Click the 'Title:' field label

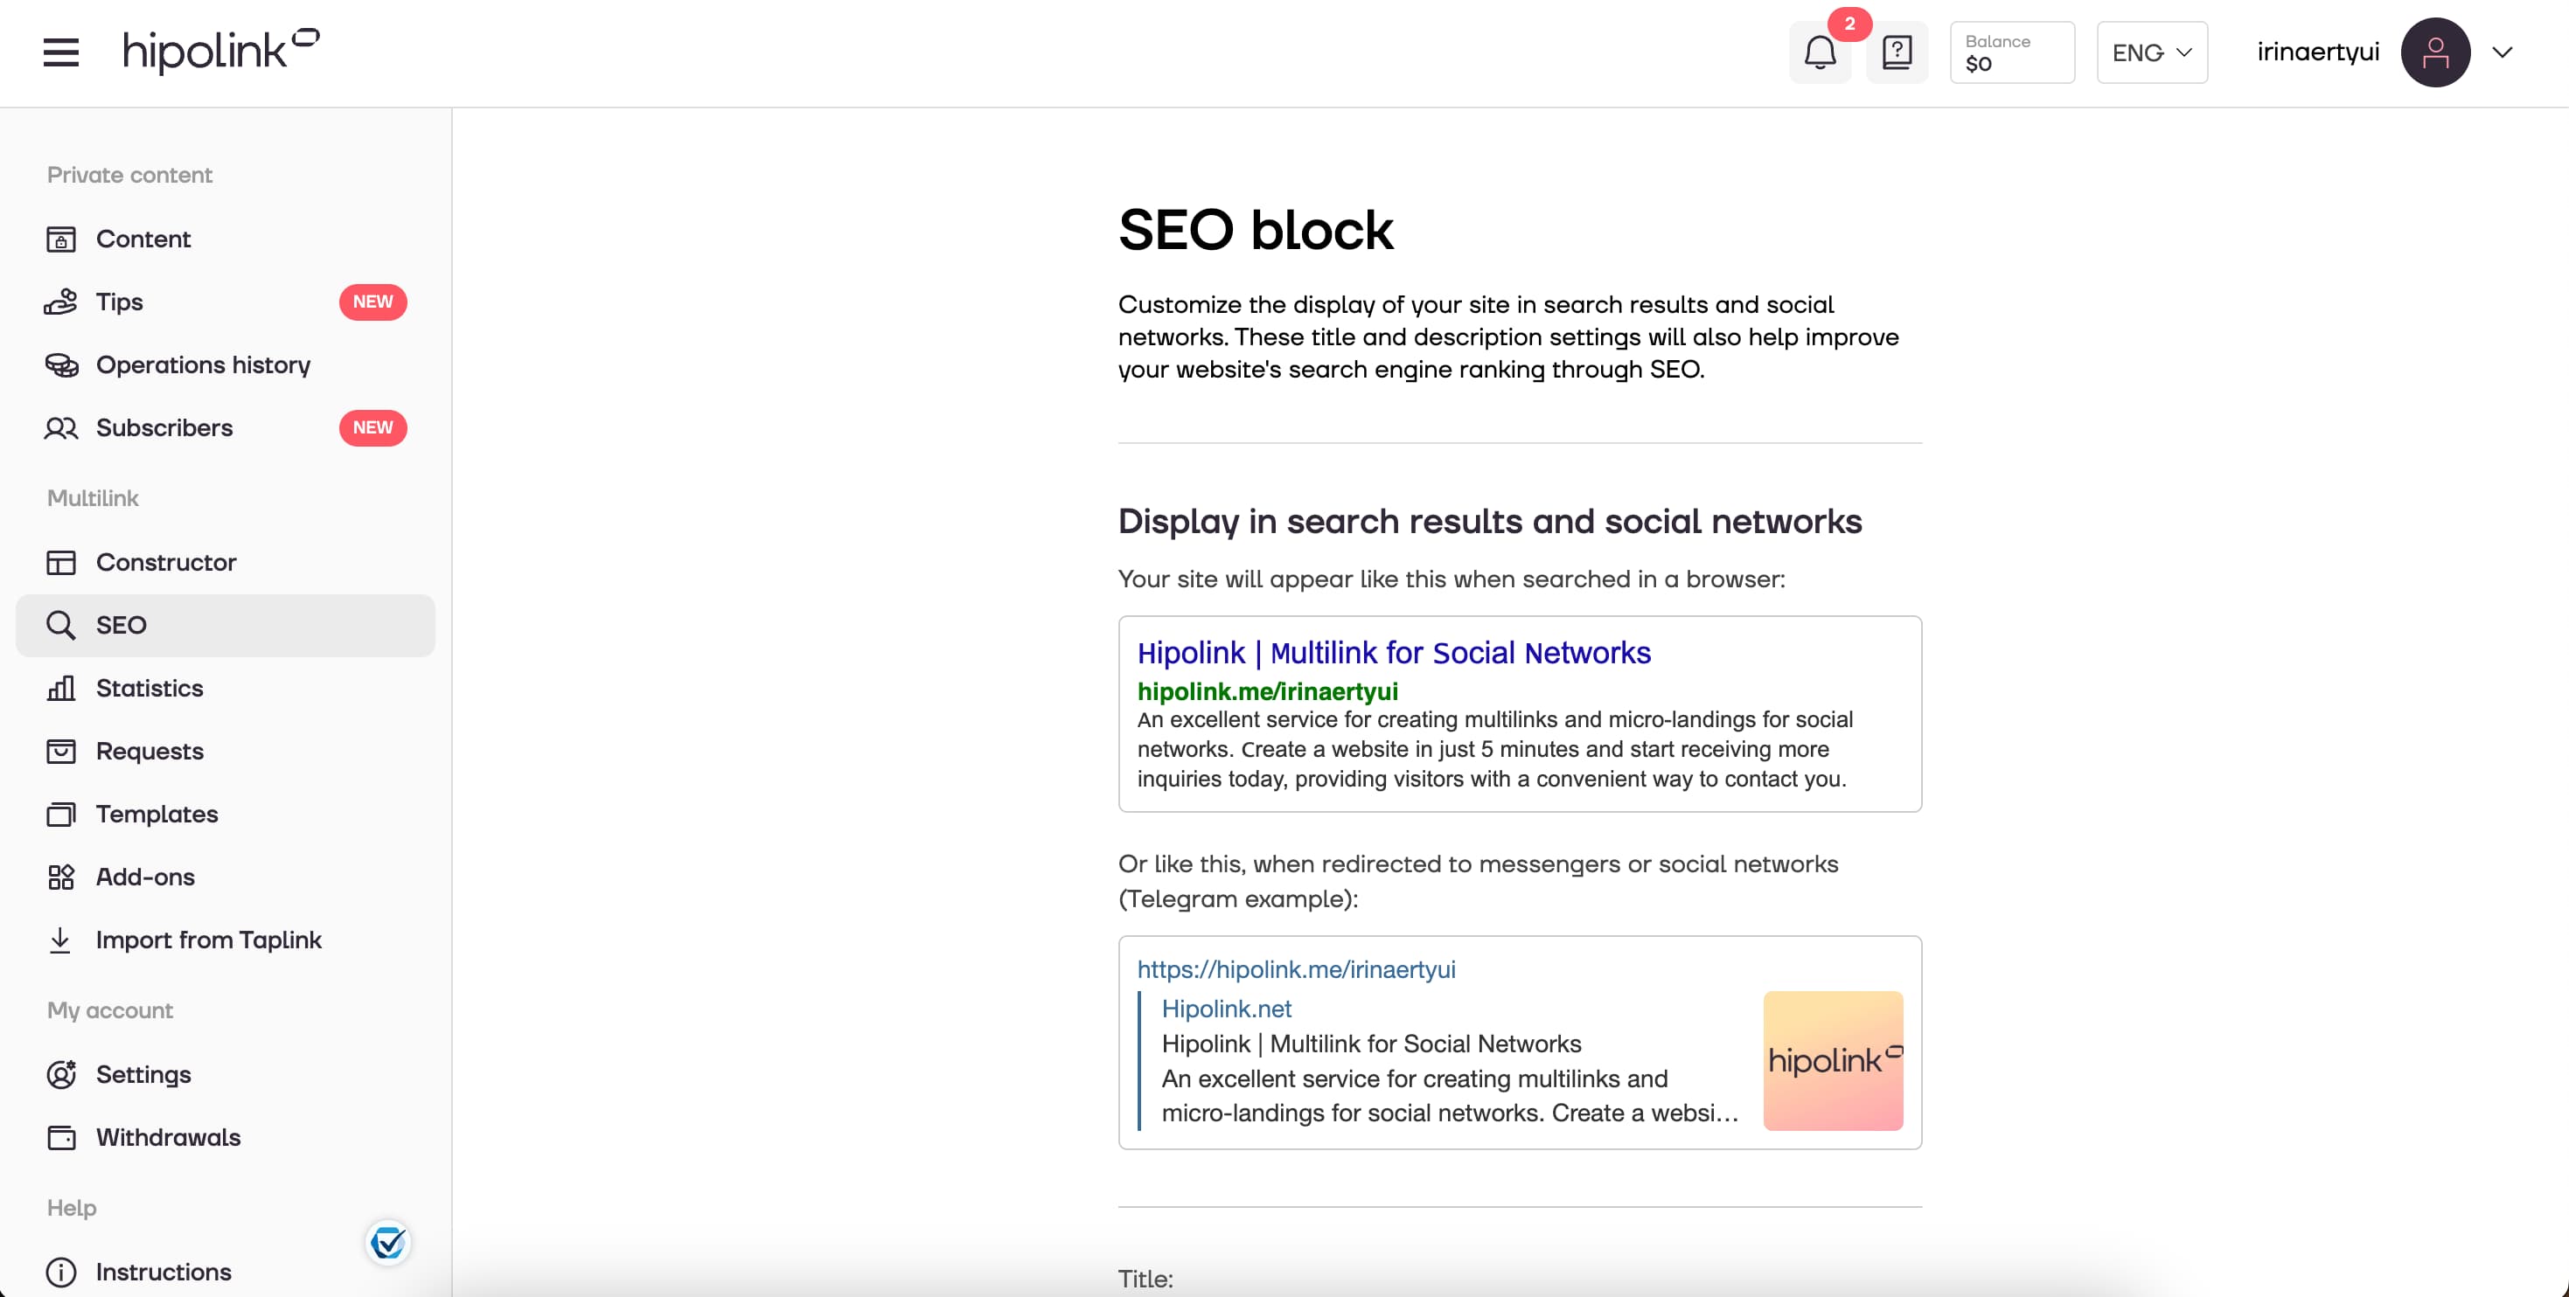(x=1145, y=1279)
